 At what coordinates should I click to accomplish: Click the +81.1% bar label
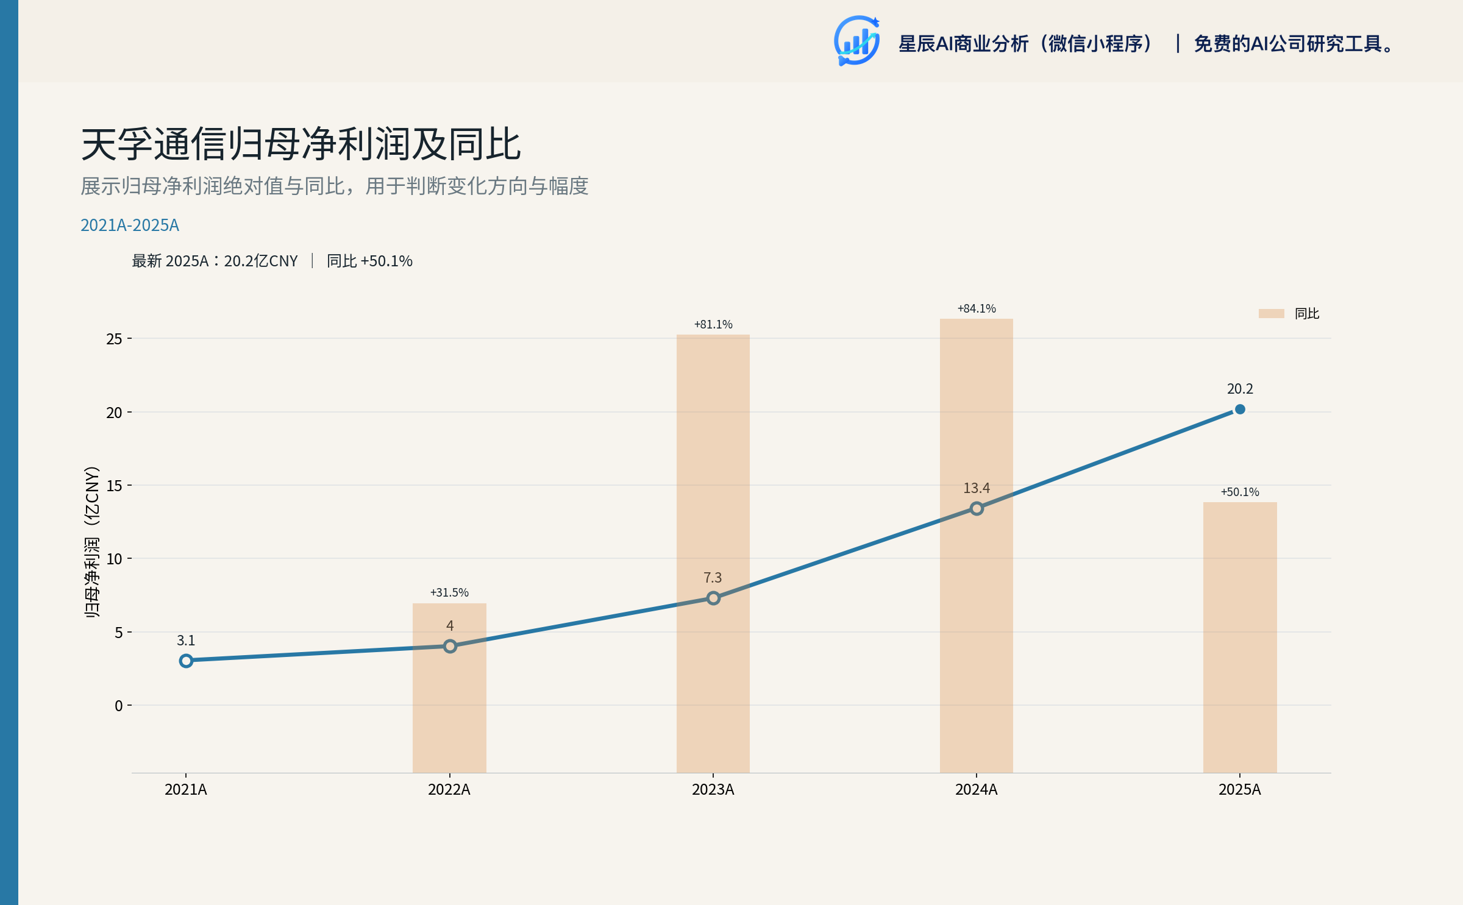tap(713, 324)
